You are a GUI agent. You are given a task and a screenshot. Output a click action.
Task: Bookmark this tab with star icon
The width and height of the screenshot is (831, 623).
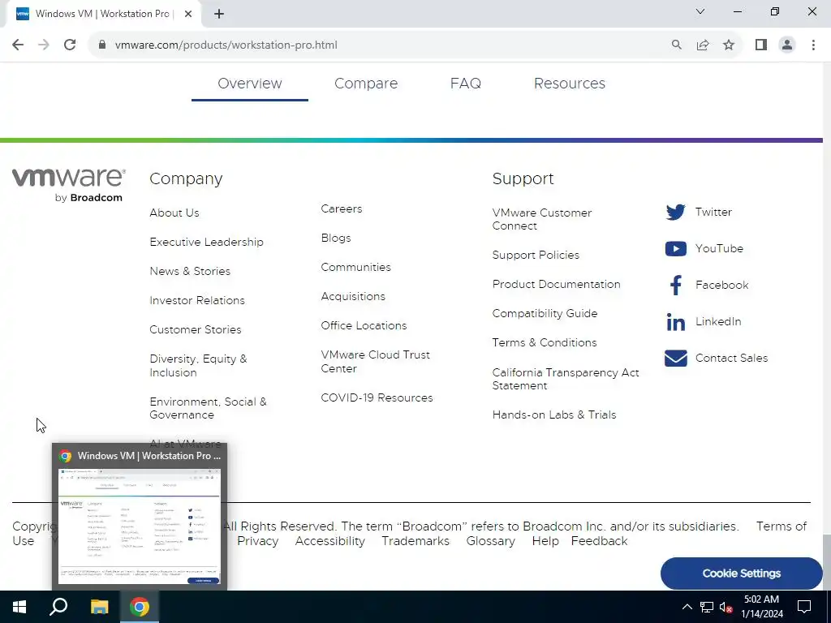[729, 45]
